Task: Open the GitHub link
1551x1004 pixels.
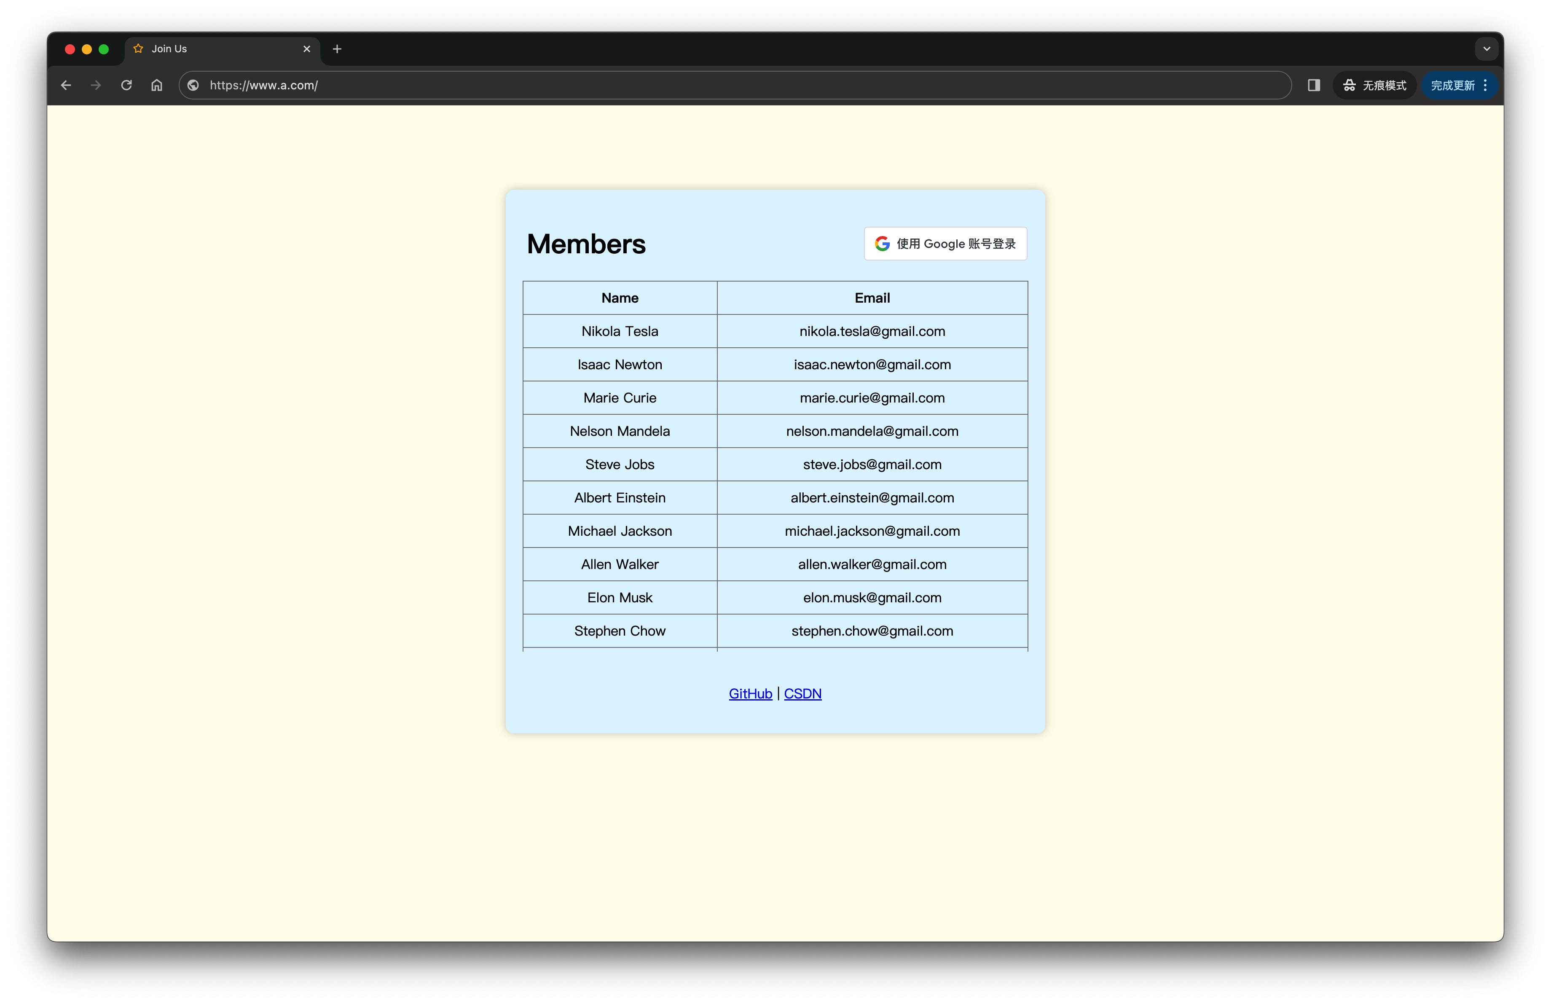Action: point(750,693)
